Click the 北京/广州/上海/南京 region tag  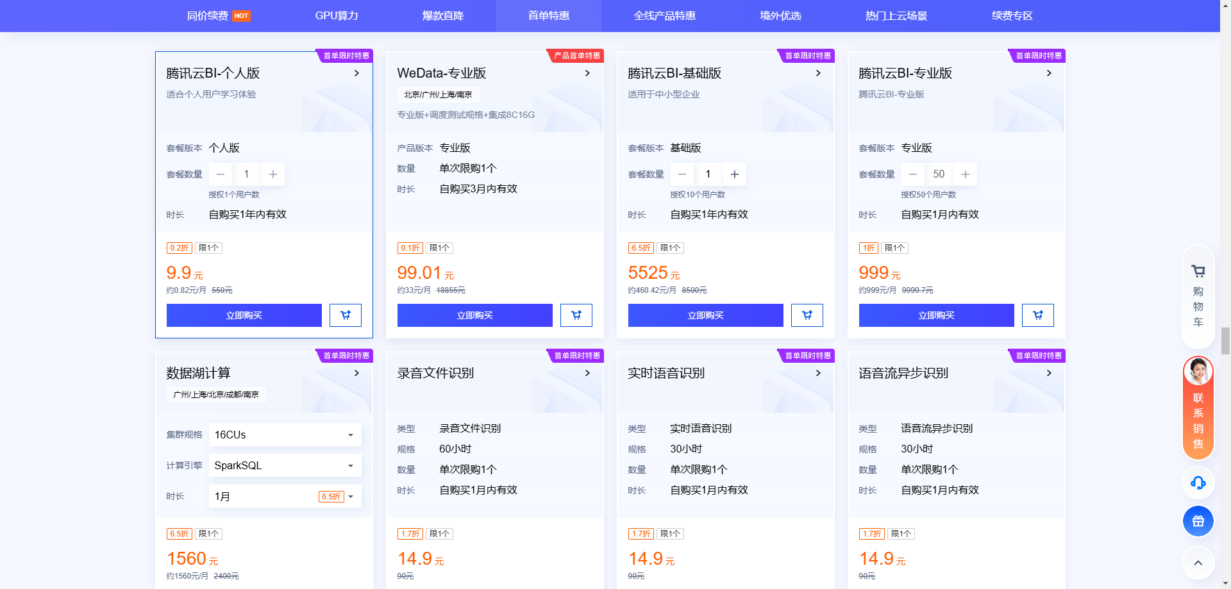(438, 95)
